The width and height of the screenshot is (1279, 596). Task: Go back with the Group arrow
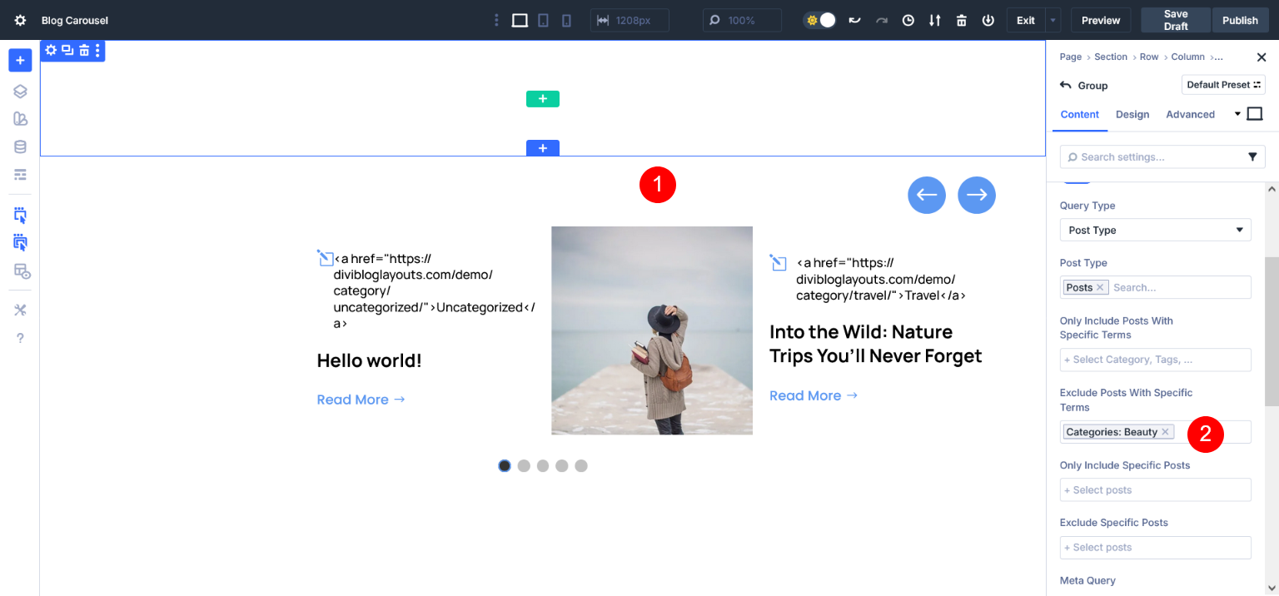[1066, 85]
